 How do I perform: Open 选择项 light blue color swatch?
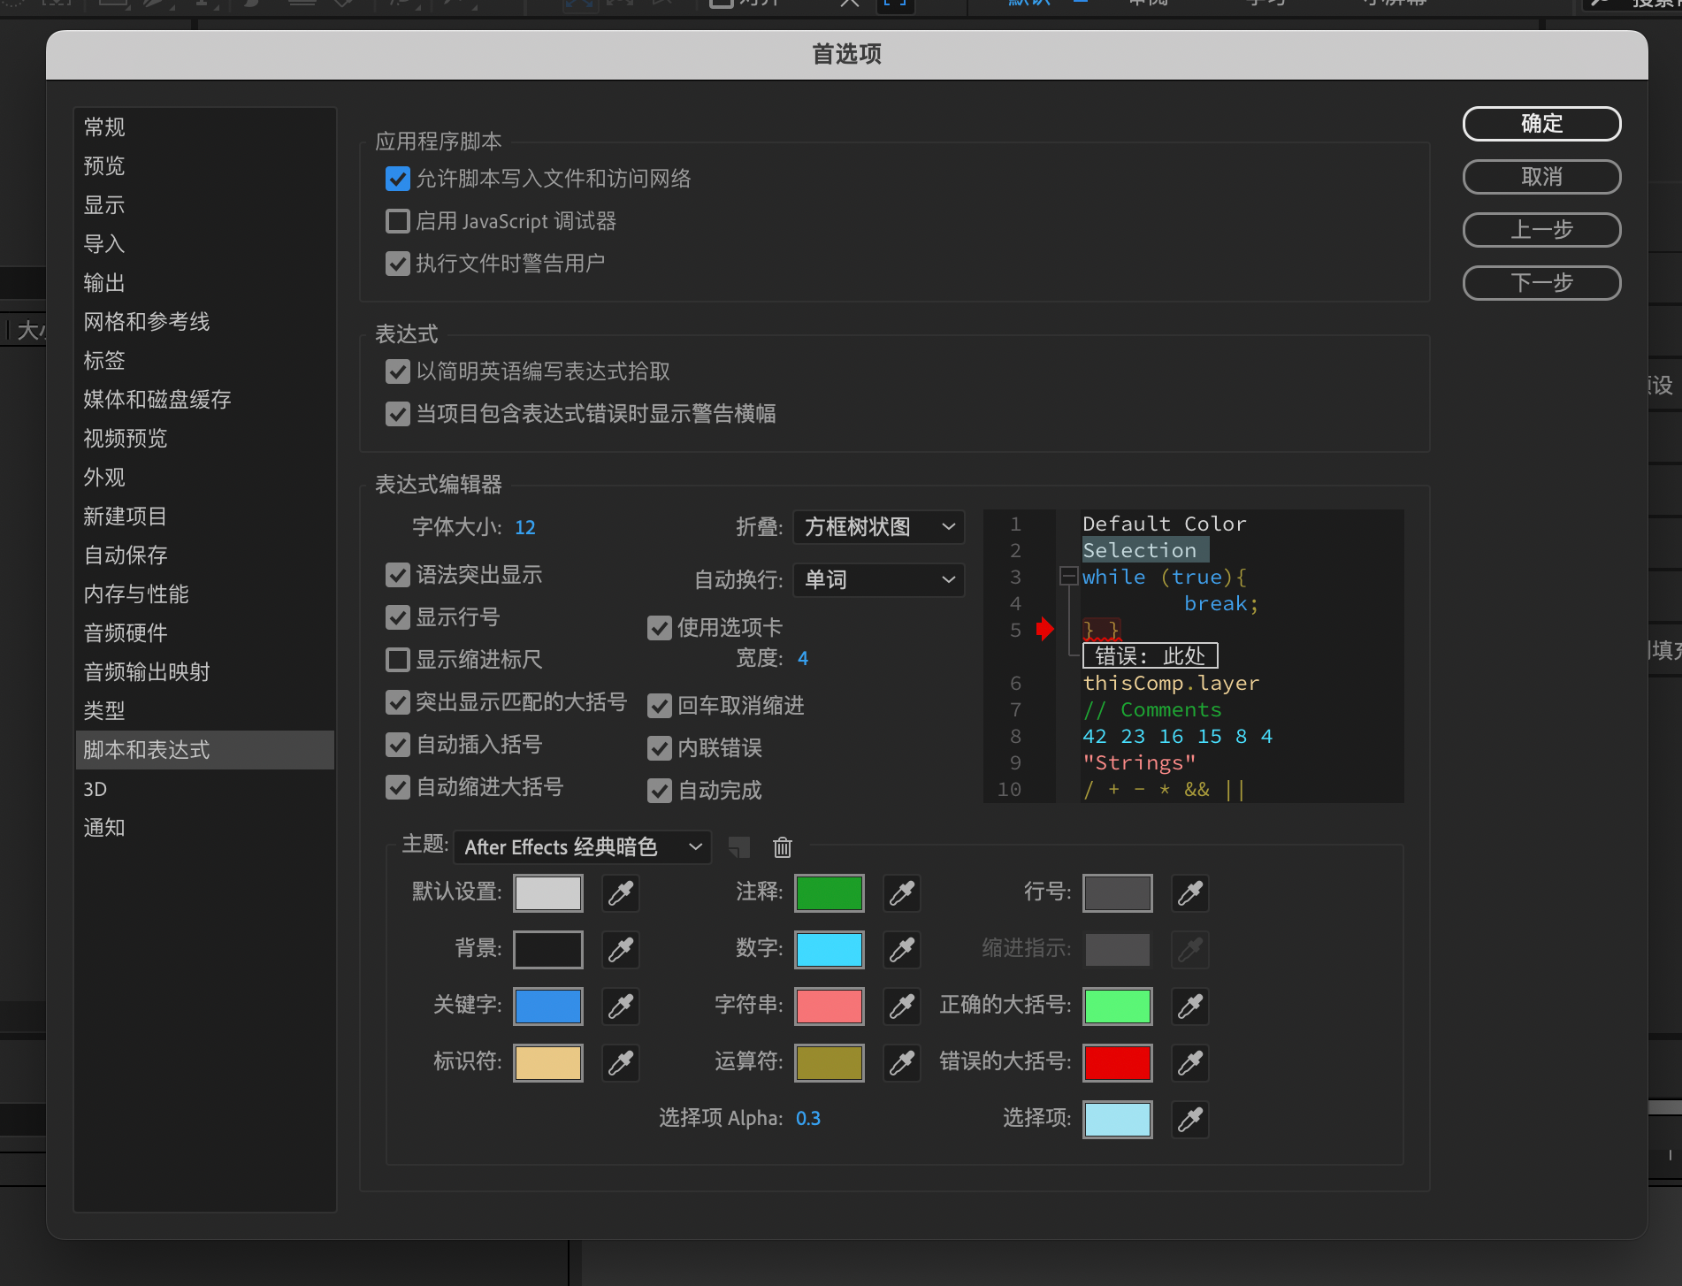point(1118,1120)
